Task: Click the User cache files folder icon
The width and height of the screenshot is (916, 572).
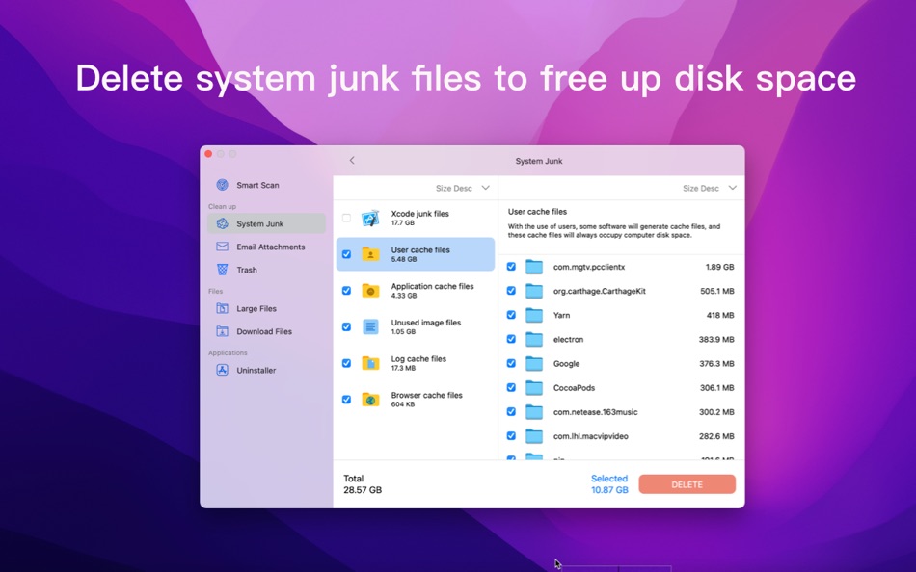Action: pos(370,254)
